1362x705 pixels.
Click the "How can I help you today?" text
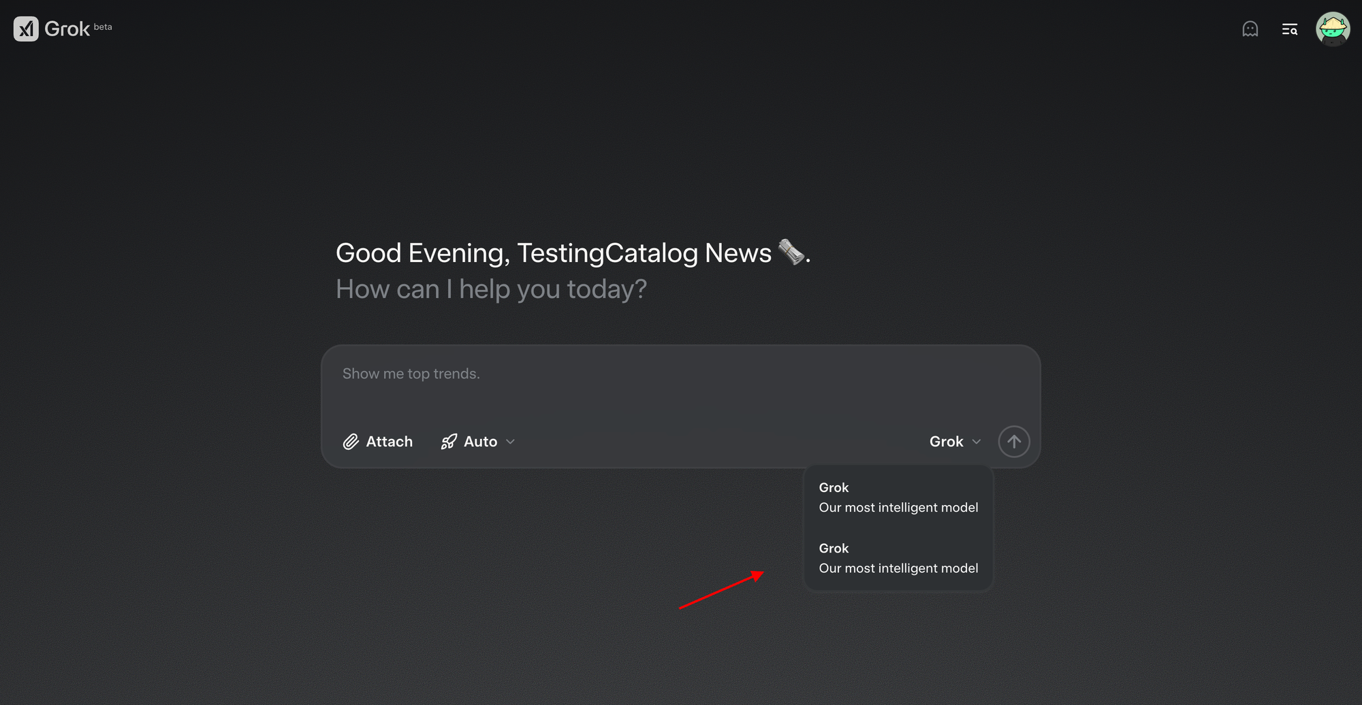(491, 289)
